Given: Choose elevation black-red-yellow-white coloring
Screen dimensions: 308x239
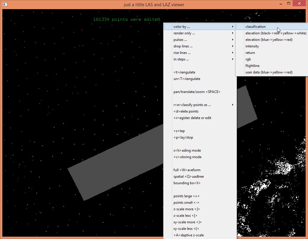Looking at the screenshot, I should point(276,33).
